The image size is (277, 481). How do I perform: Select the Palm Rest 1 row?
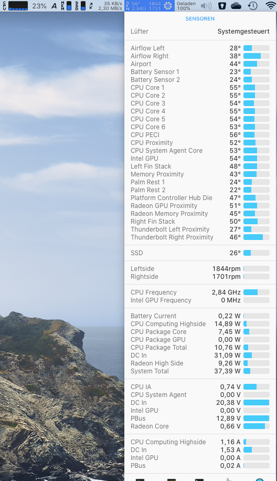point(200,182)
